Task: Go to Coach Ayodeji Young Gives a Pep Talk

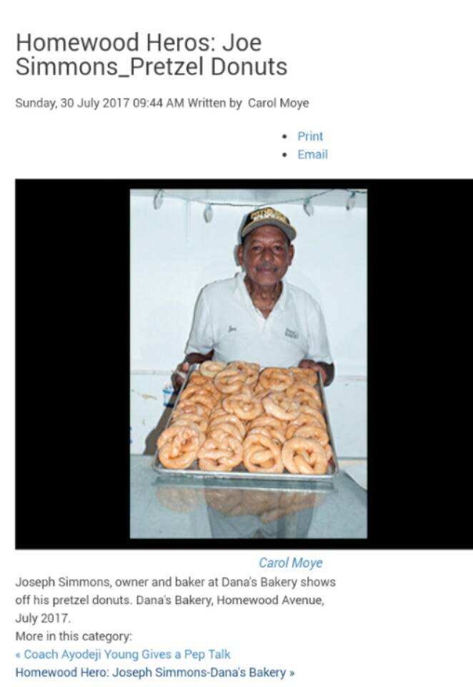Action: click(x=127, y=654)
